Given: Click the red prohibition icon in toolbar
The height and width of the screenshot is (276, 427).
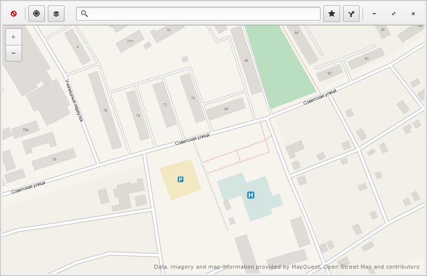Looking at the screenshot, I should pyautogui.click(x=14, y=14).
